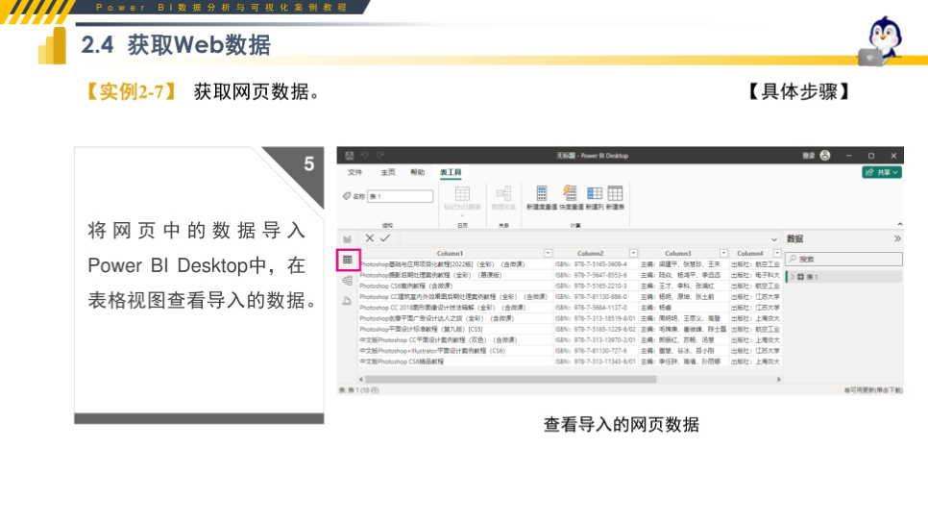Screen dimensions: 928x523
Task: Select cell '出版社: 电子科大'
Action: pos(756,275)
